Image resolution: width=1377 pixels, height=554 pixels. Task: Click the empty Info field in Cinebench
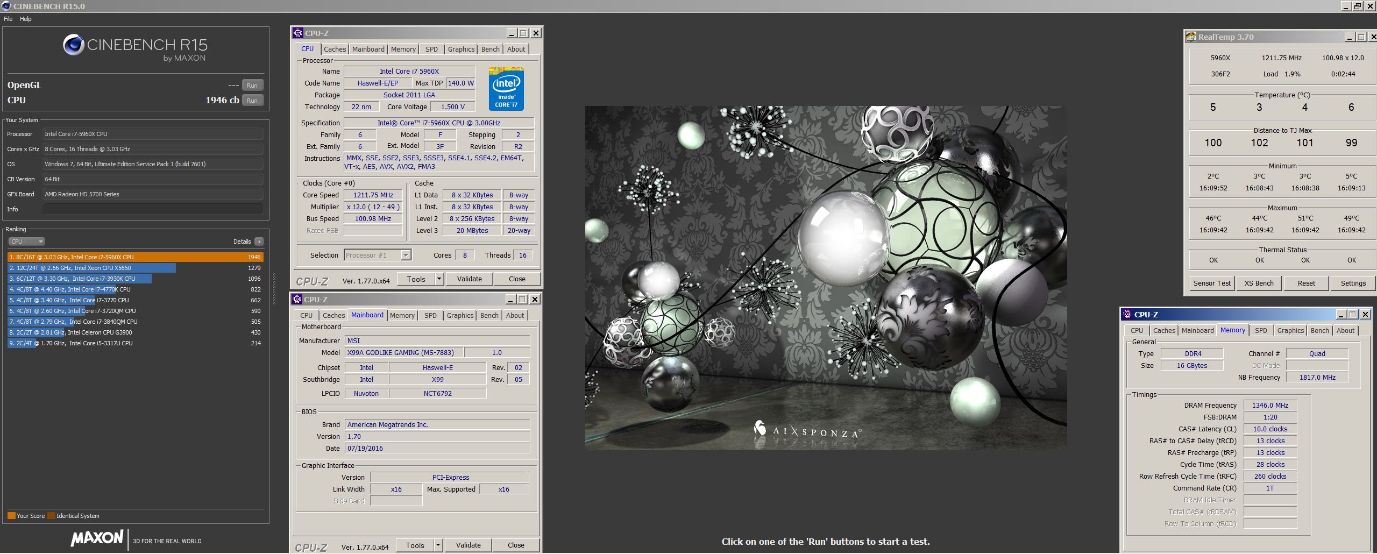[153, 209]
